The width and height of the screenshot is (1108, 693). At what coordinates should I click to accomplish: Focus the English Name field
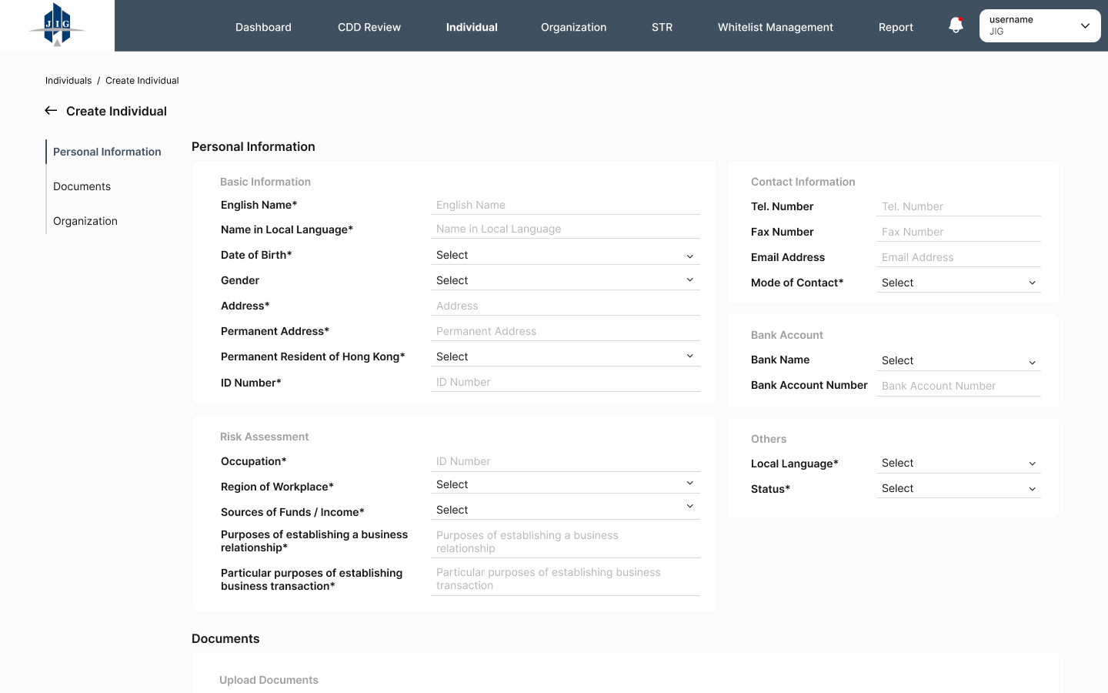click(x=566, y=205)
